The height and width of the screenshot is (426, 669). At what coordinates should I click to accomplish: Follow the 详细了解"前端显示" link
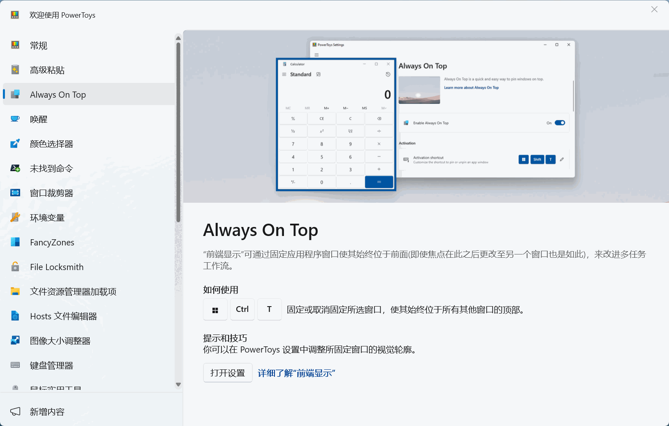296,373
